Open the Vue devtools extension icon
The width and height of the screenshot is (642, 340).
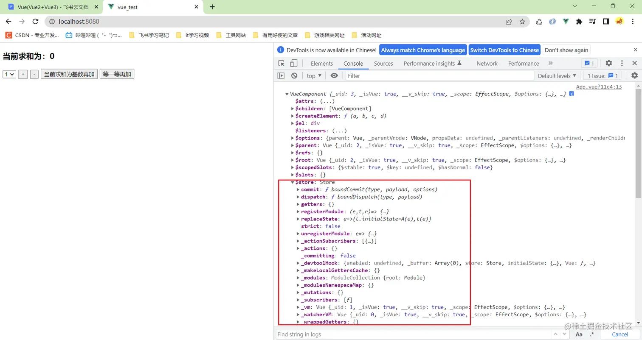(x=566, y=22)
